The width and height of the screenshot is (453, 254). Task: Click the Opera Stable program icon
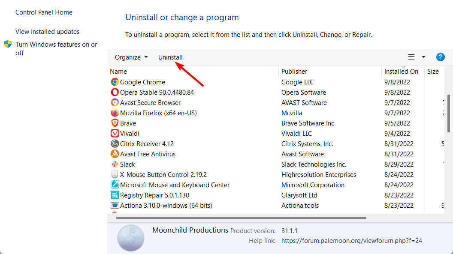coord(115,92)
